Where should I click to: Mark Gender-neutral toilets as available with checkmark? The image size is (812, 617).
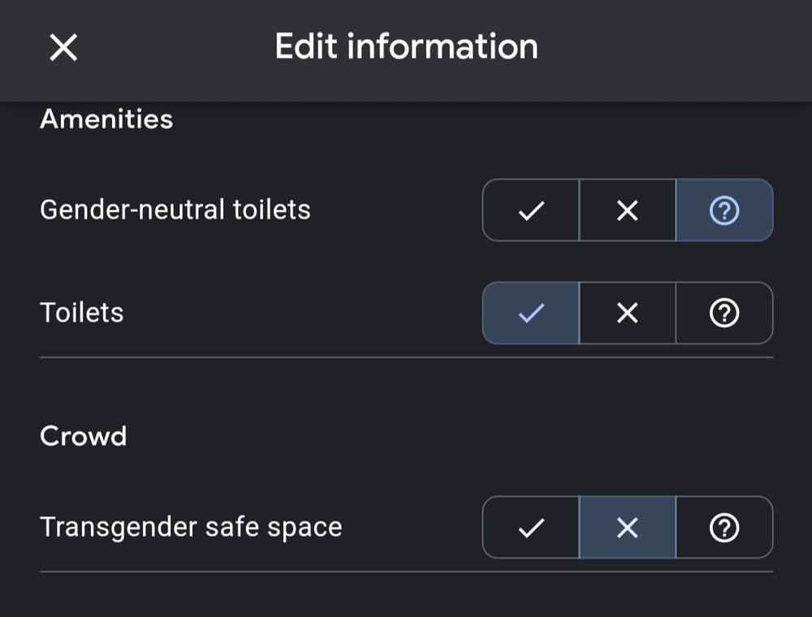pos(531,210)
